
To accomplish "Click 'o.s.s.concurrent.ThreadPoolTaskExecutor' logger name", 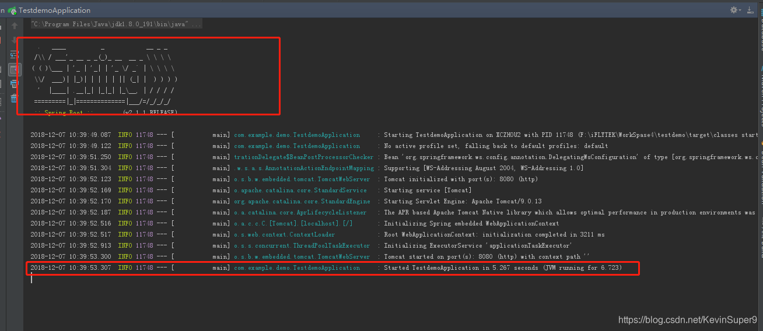I will (302, 246).
